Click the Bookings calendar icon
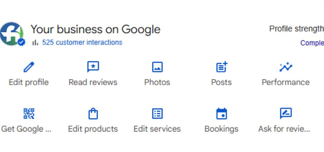This screenshot has width=324, height=152. (x=221, y=114)
